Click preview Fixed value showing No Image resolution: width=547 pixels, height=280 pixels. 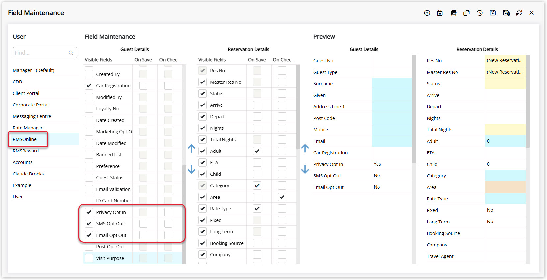[x=505, y=210]
